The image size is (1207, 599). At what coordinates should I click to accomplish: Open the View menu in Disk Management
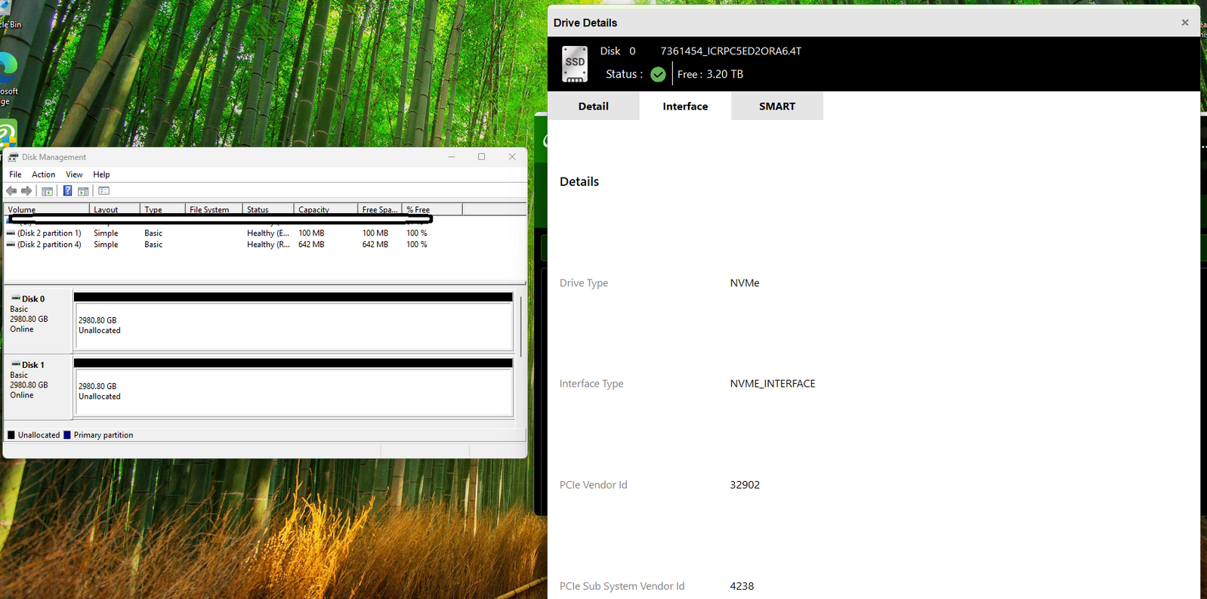(74, 174)
